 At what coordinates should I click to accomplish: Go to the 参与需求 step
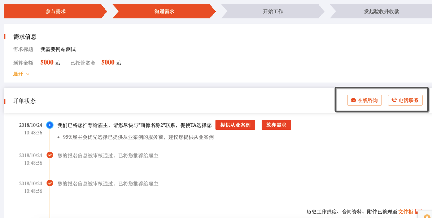[56, 11]
